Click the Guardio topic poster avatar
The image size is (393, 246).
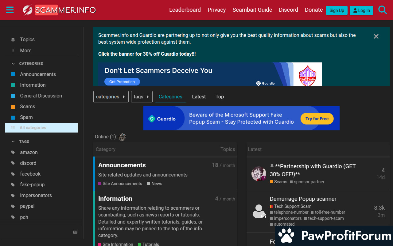pyautogui.click(x=259, y=174)
